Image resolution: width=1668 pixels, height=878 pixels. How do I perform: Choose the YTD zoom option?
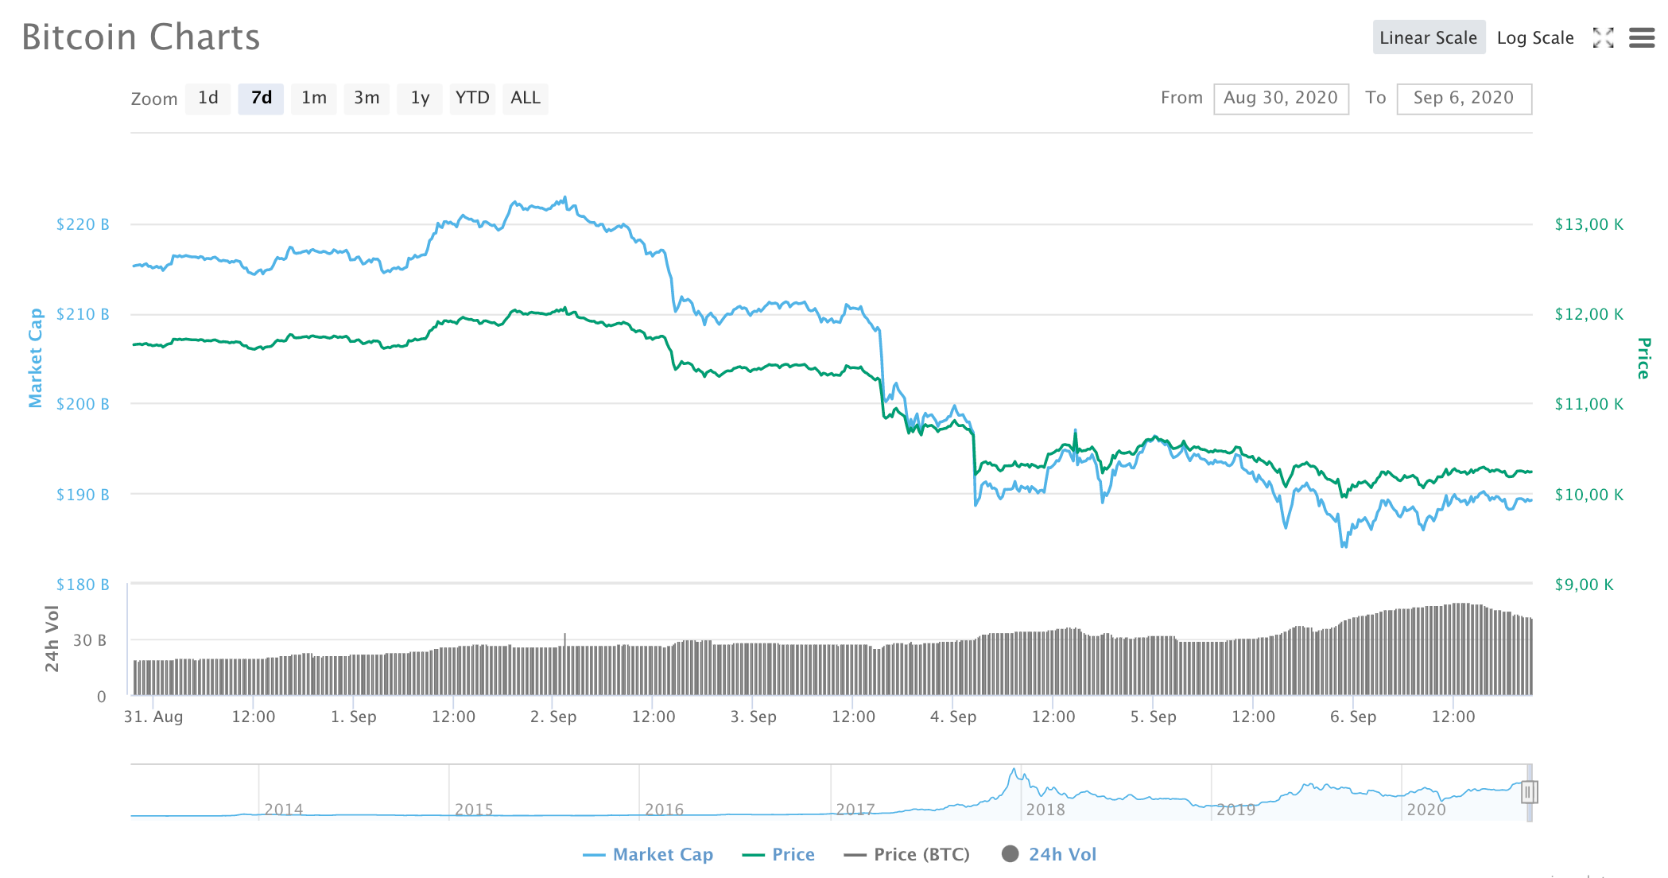coord(472,98)
